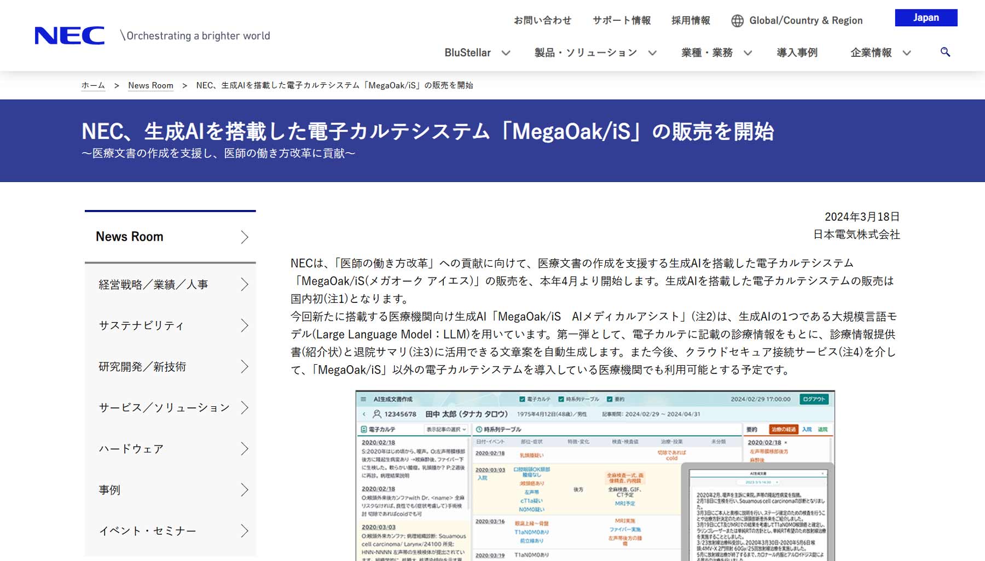
Task: Open 企業情報 menu
Action: 871,52
